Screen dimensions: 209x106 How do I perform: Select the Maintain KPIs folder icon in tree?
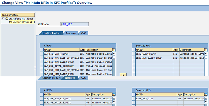pyautogui.click(x=11, y=22)
